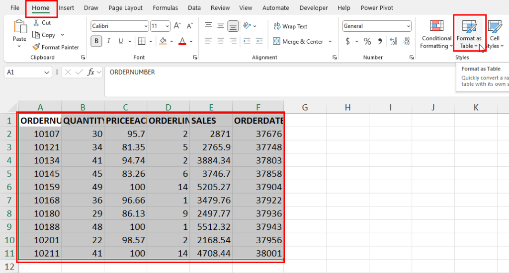Open Font group dialog launcher
The height and width of the screenshot is (273, 509).
[195, 58]
